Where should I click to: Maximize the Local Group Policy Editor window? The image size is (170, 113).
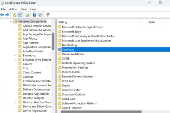click(x=160, y=3)
